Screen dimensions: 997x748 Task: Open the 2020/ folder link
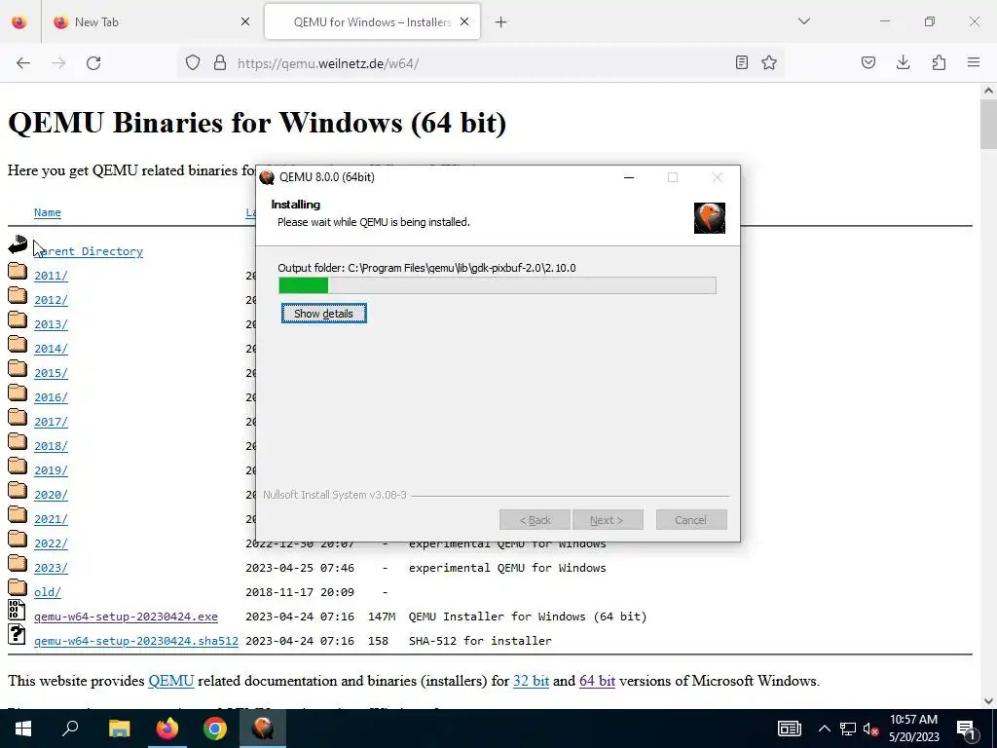tap(51, 495)
